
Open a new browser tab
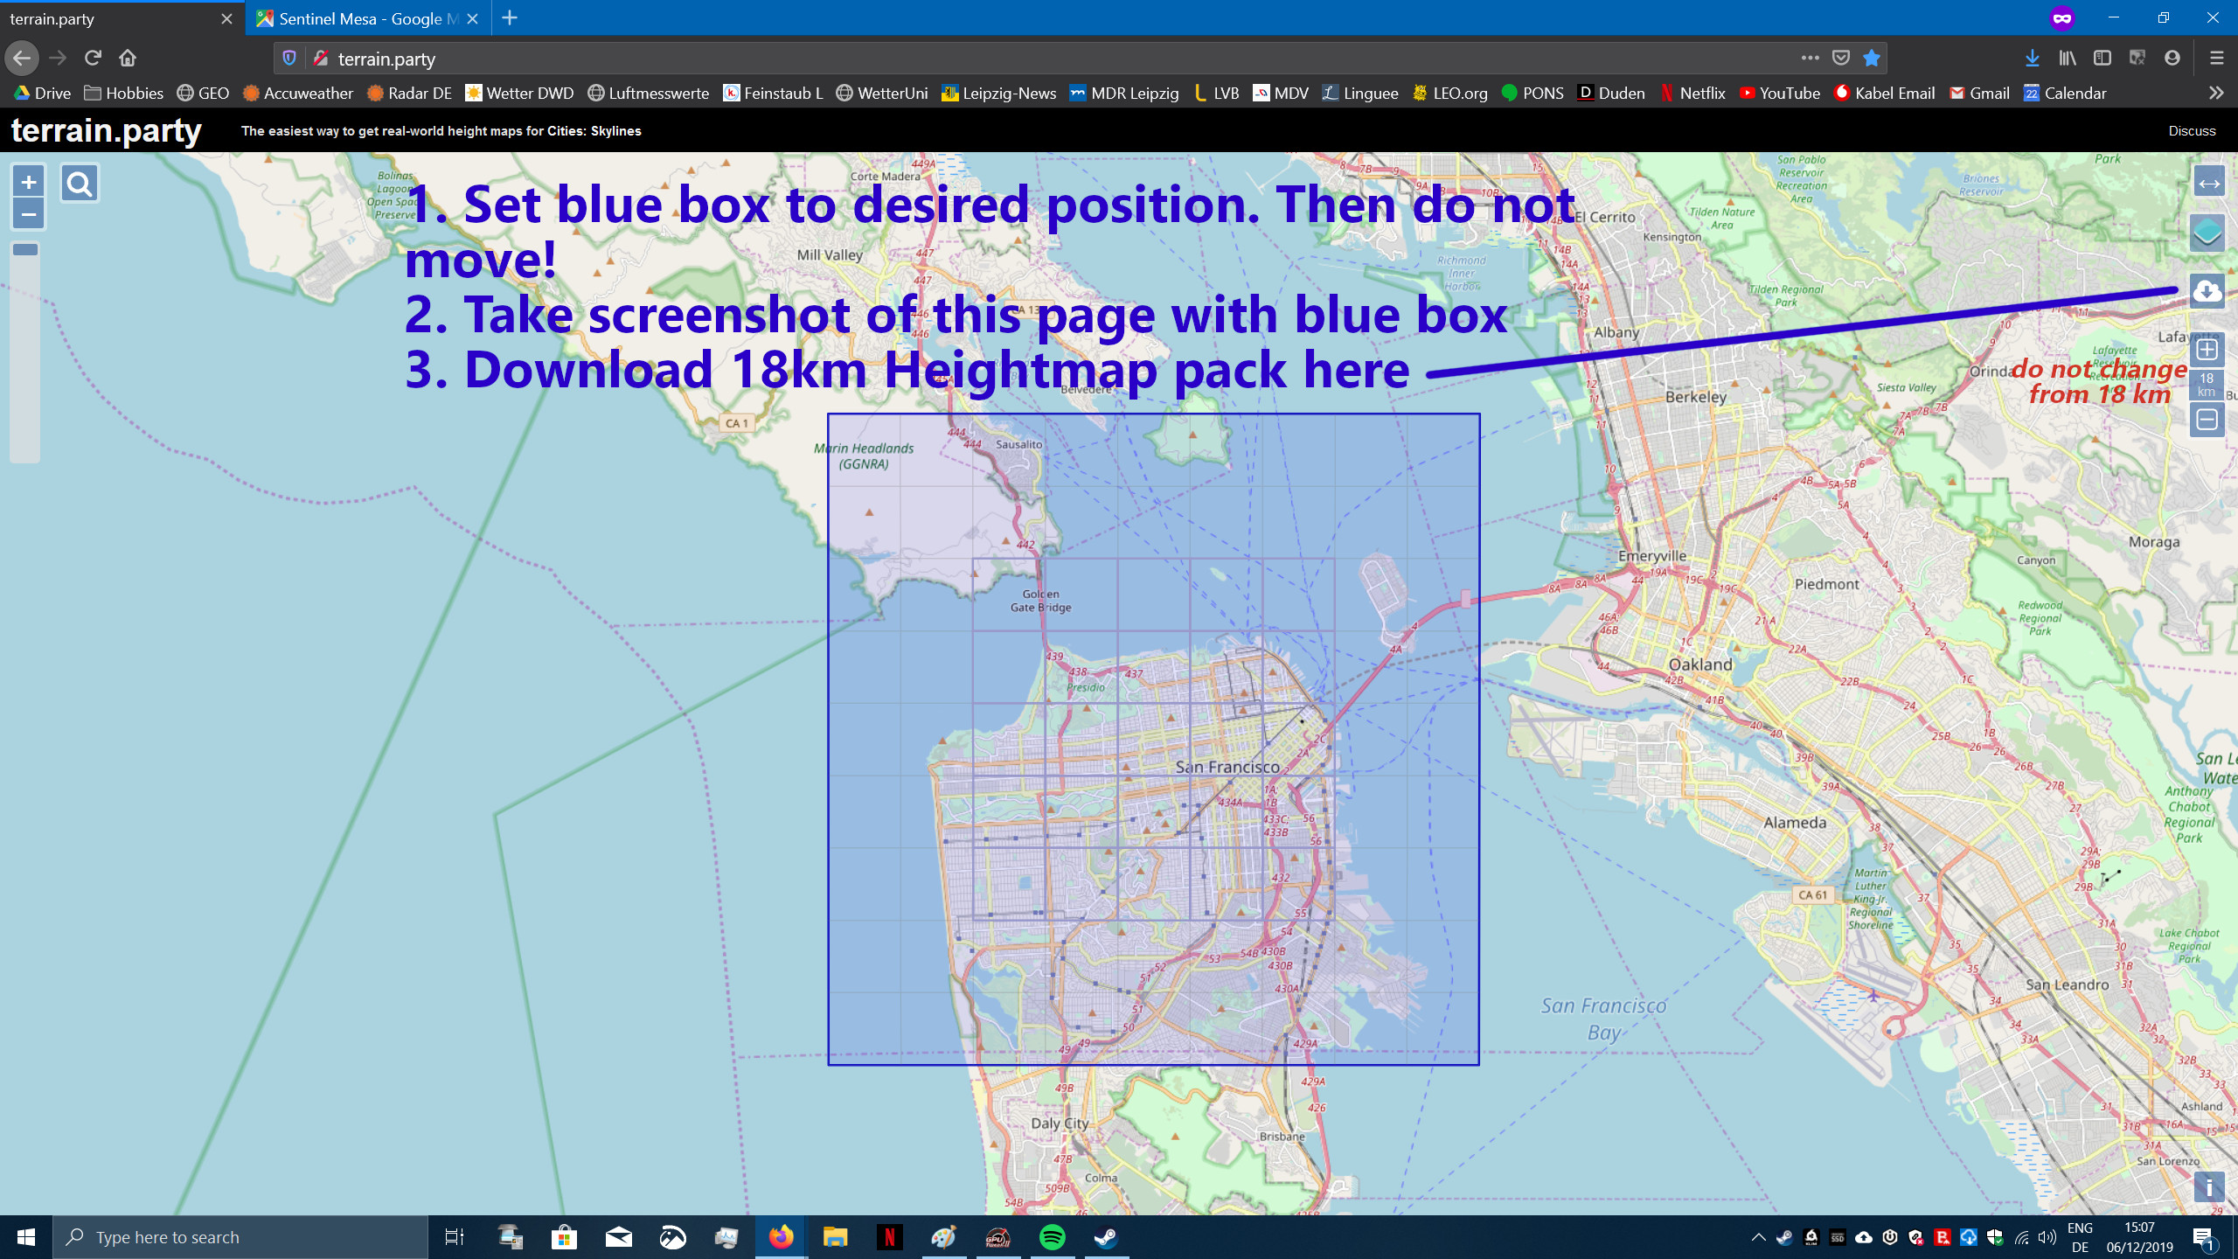[x=510, y=18]
